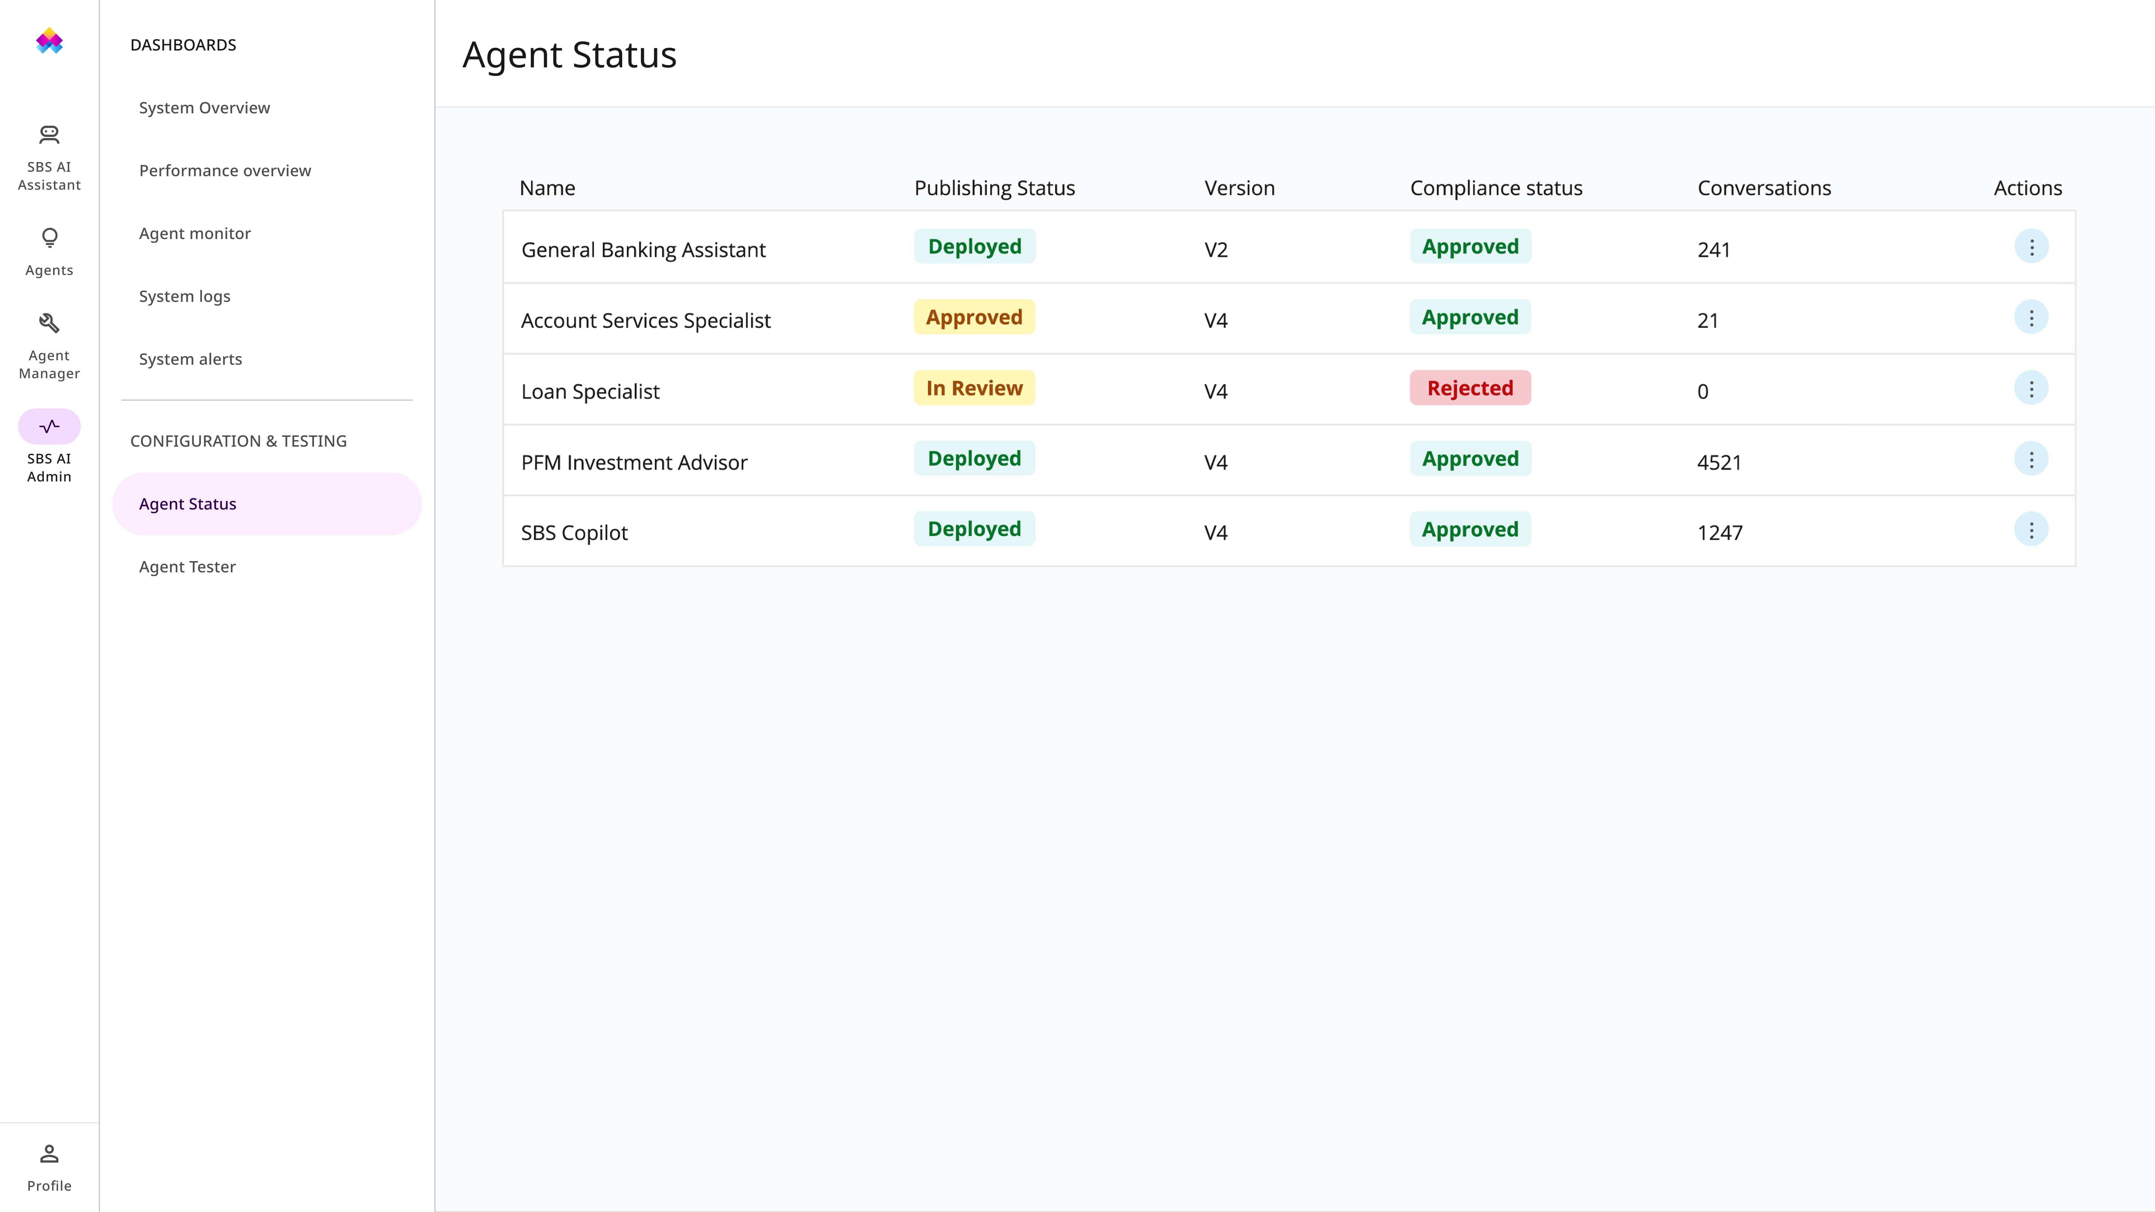The height and width of the screenshot is (1212, 2155).
Task: Select PFM Investment Advisor name
Action: pyautogui.click(x=634, y=463)
